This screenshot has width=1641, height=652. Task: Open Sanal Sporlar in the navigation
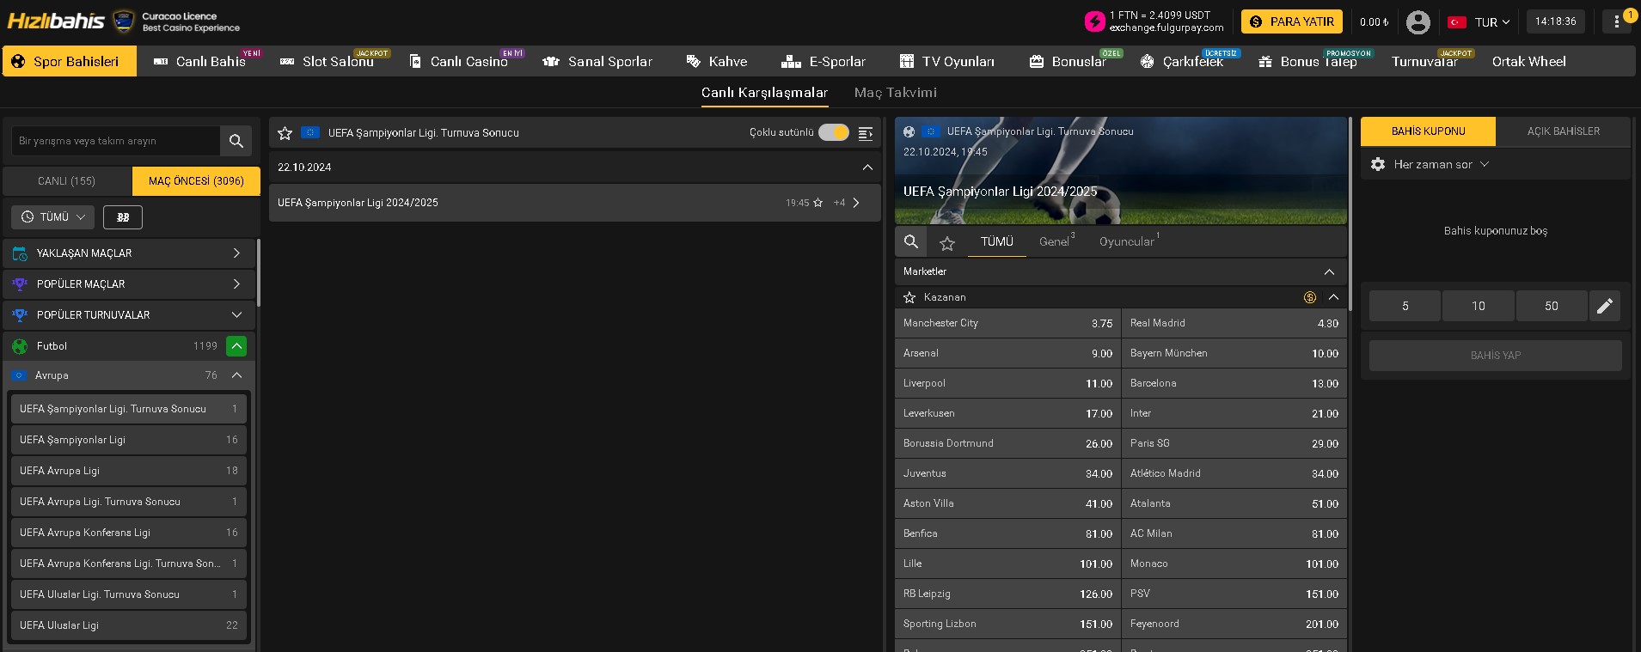(598, 61)
